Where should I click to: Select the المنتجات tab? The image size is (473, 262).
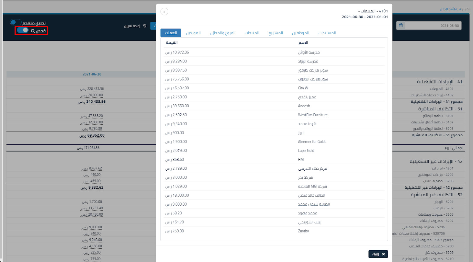point(252,33)
